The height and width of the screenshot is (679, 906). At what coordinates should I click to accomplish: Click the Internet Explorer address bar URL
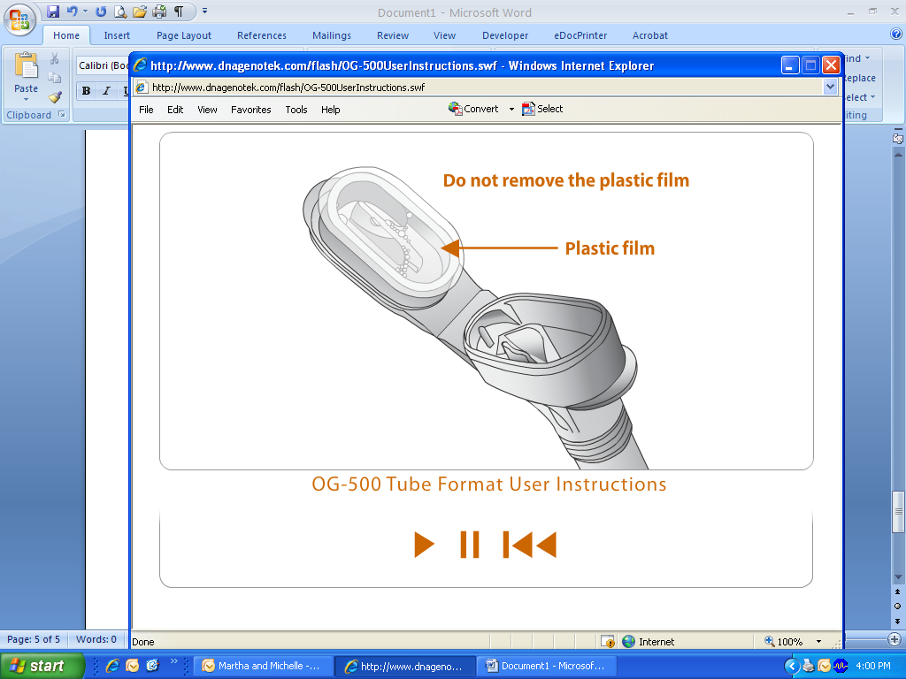[288, 88]
